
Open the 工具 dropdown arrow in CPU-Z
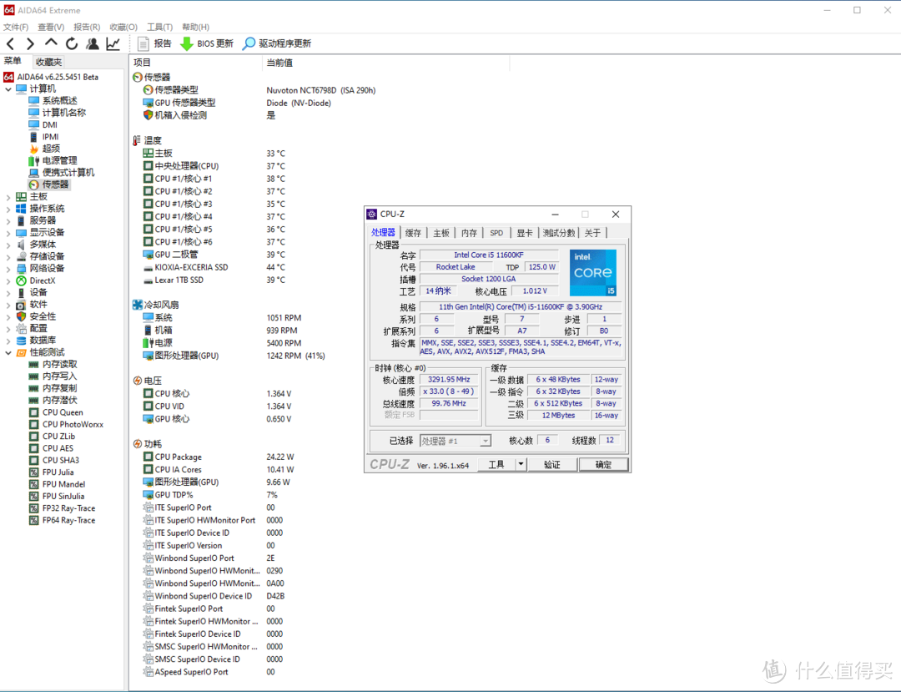521,464
